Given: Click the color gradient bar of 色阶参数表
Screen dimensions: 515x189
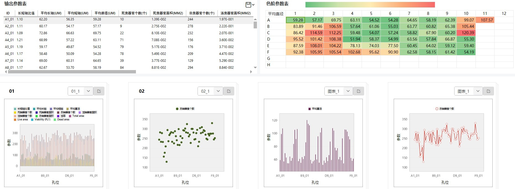Looking at the screenshot, I should pos(370,5).
